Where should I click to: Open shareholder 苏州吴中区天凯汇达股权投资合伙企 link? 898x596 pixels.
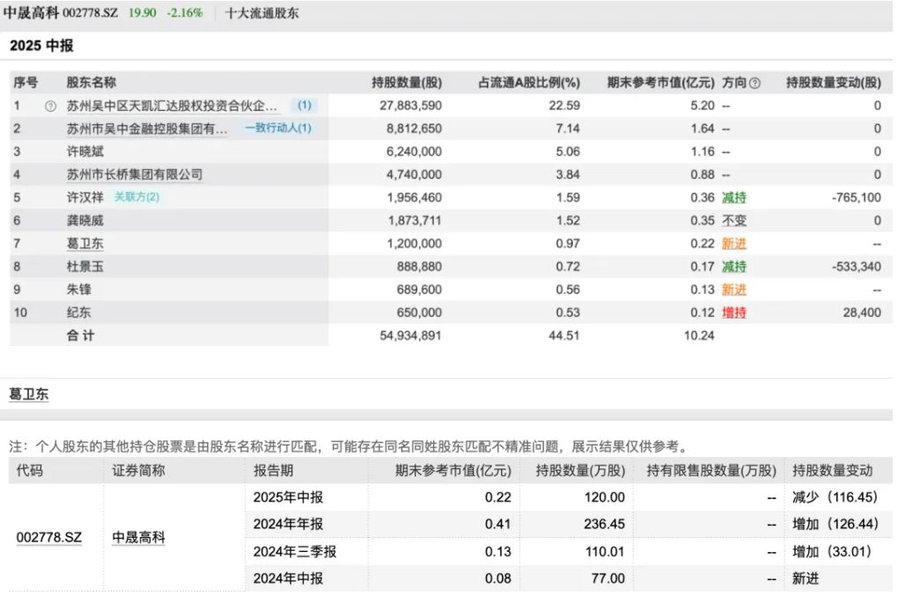(x=177, y=106)
